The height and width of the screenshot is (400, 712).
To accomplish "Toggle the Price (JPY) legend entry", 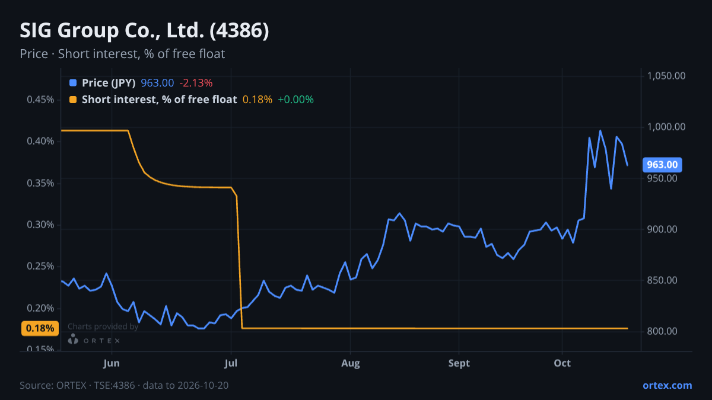I will (109, 83).
